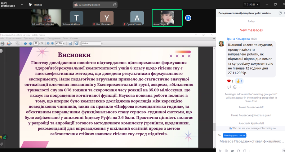The image size is (285, 152).
Task: Select Eduard Yevtushenko's video thumbnail
Action: [46, 18]
